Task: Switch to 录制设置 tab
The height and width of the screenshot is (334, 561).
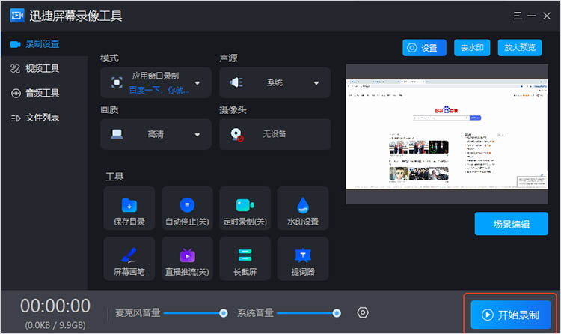Action: [43, 44]
